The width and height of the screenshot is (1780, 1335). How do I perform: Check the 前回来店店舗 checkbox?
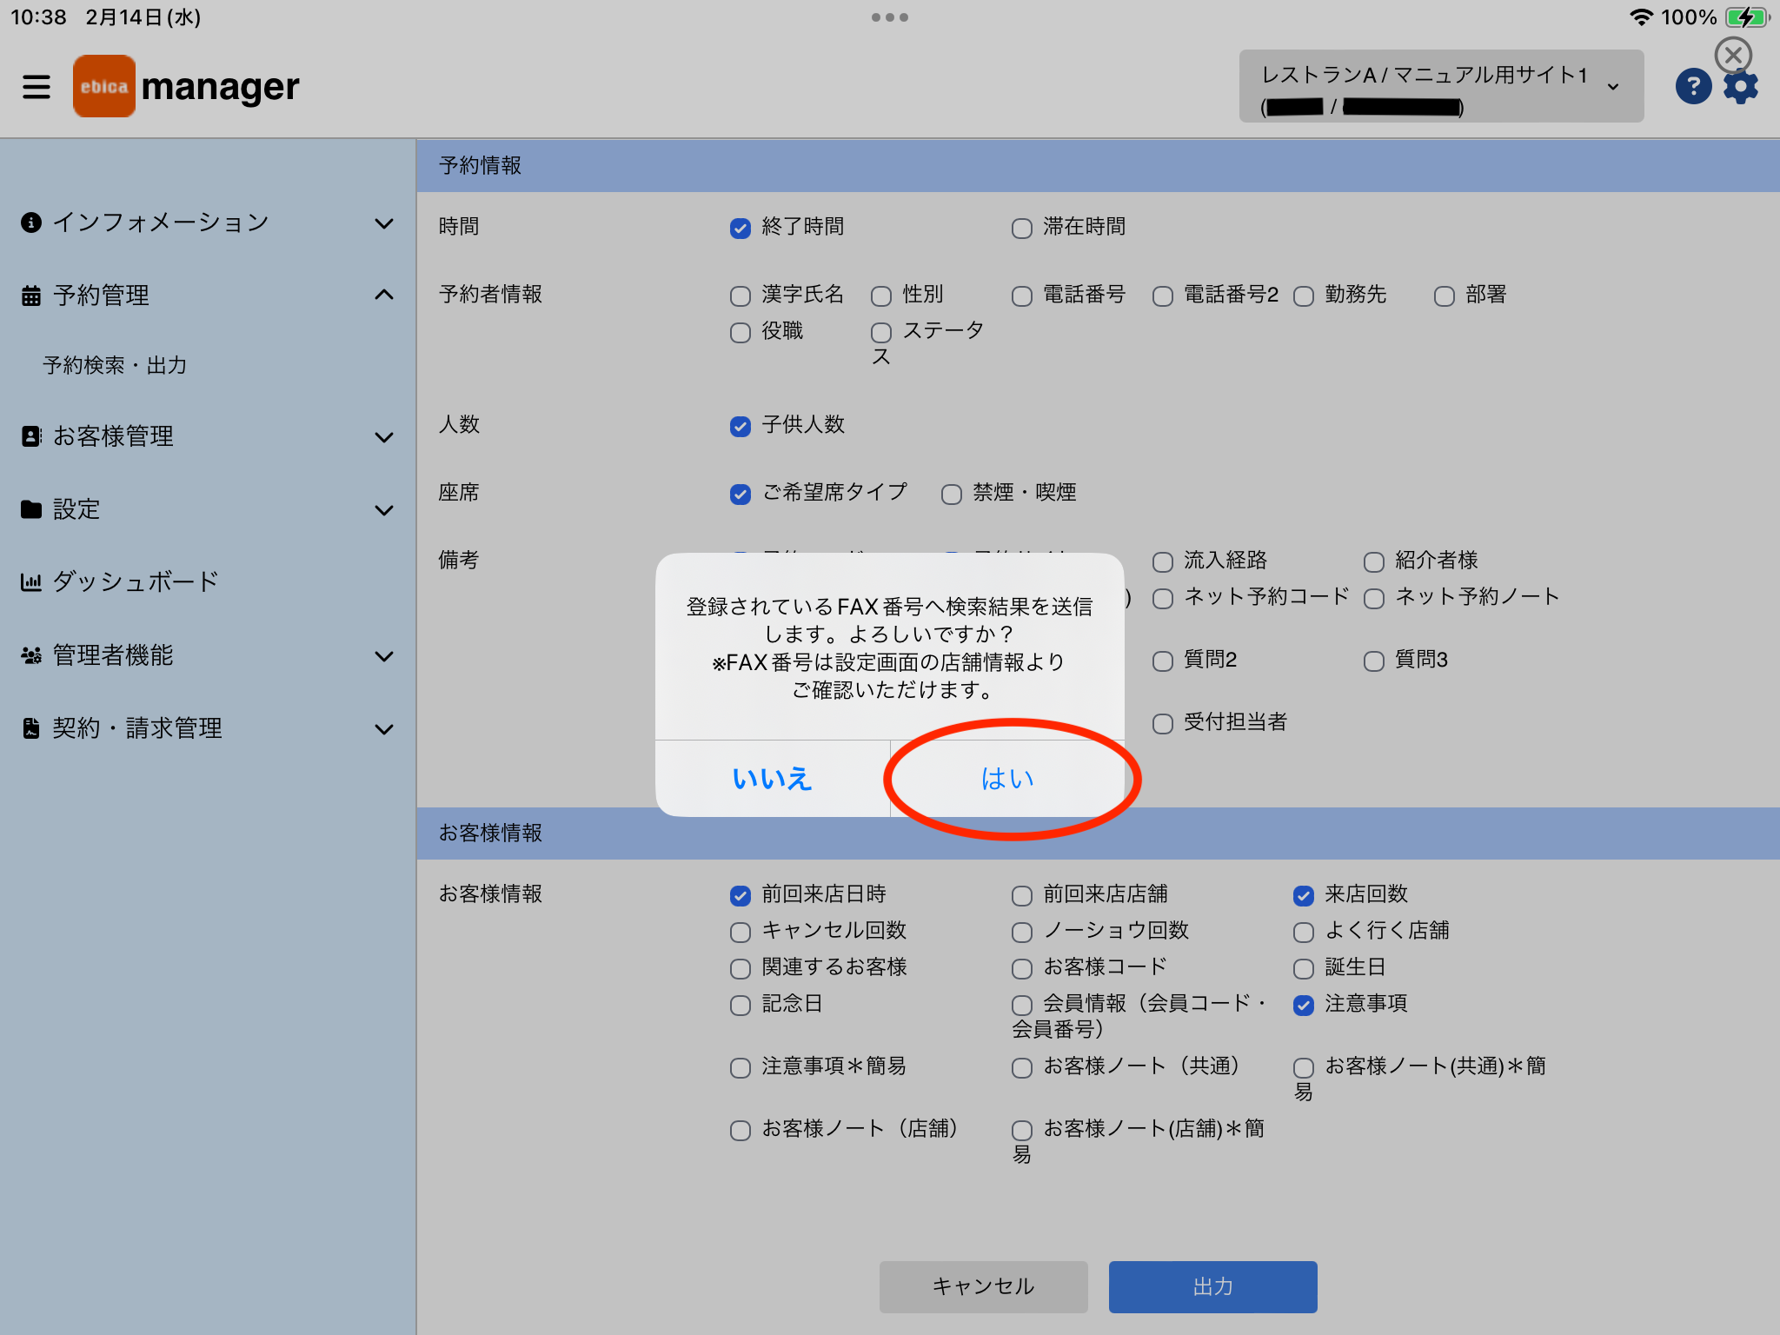(x=1022, y=896)
